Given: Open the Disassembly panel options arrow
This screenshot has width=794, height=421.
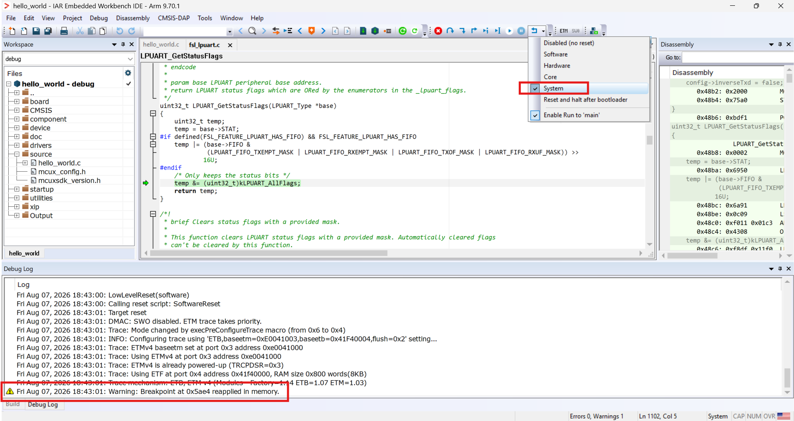Looking at the screenshot, I should (x=771, y=45).
